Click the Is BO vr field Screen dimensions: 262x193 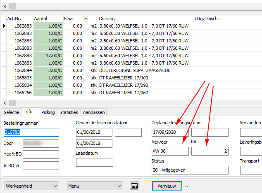pos(41,165)
